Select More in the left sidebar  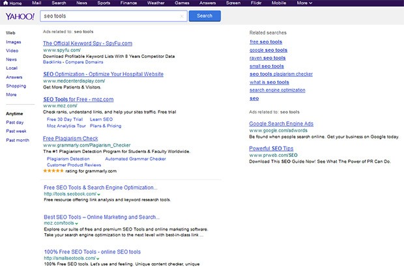11,94
